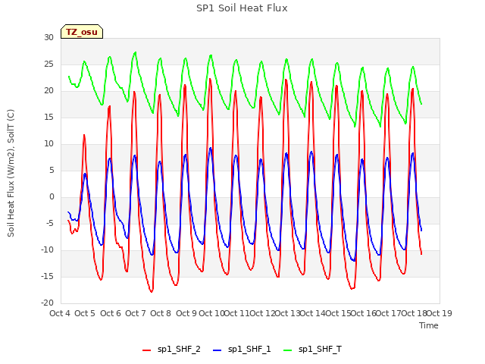Click the Oct 5 x-axis tick label
Screen dimensions: 485x364
(85, 313)
